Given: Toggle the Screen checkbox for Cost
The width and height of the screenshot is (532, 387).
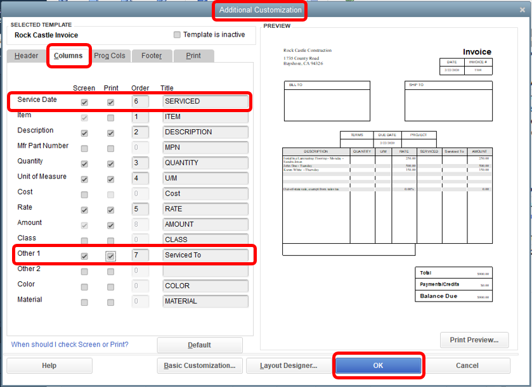Looking at the screenshot, I should 84,194.
